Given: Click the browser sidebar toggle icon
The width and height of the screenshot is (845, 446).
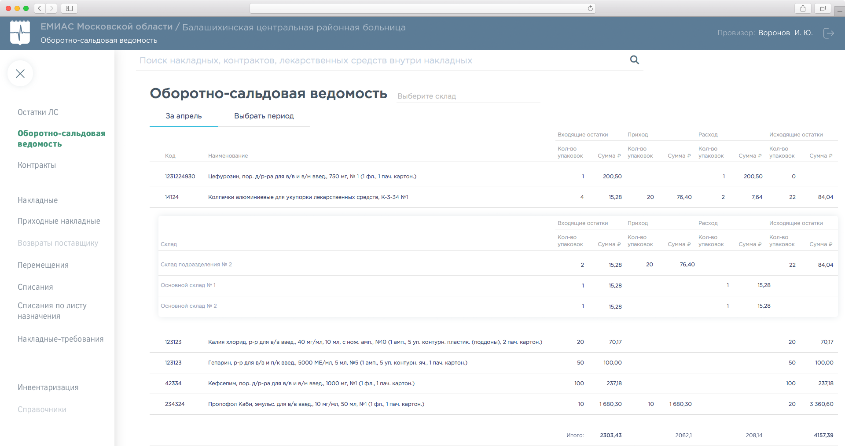Looking at the screenshot, I should click(69, 8).
